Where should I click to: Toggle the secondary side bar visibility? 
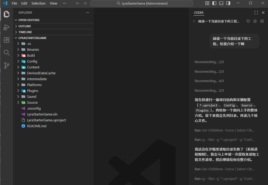click(228, 3)
